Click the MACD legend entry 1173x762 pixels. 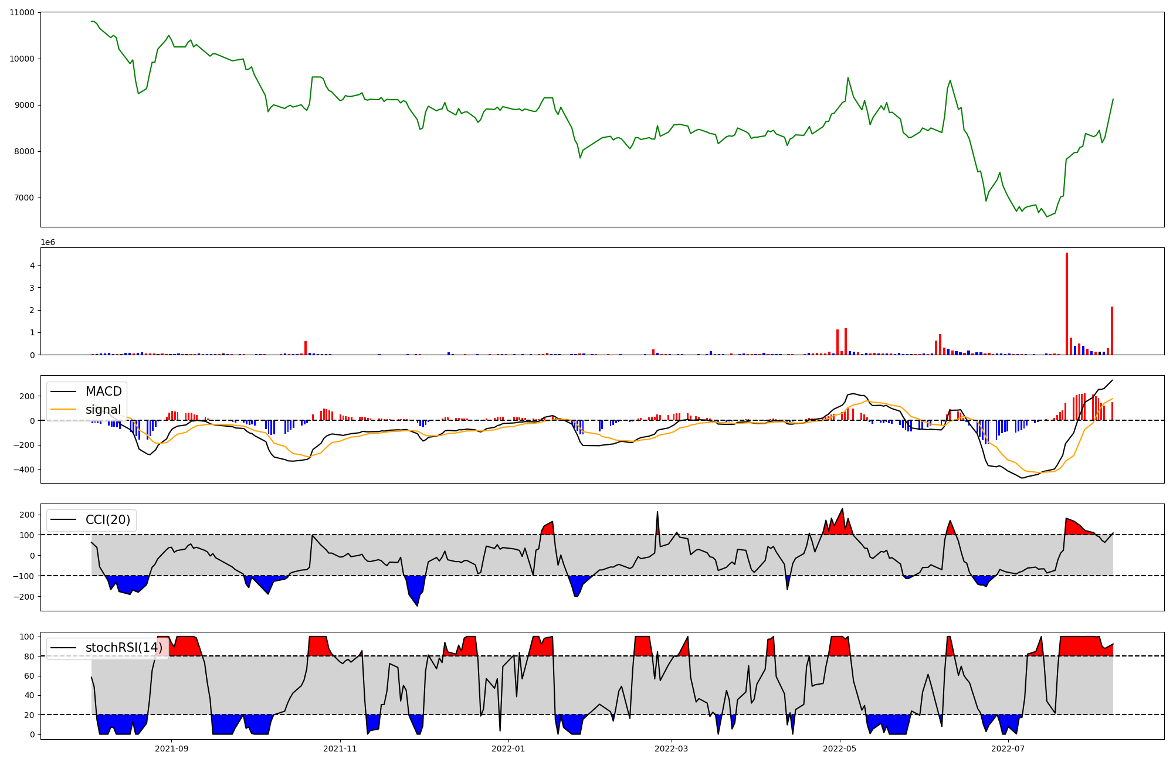coord(103,392)
